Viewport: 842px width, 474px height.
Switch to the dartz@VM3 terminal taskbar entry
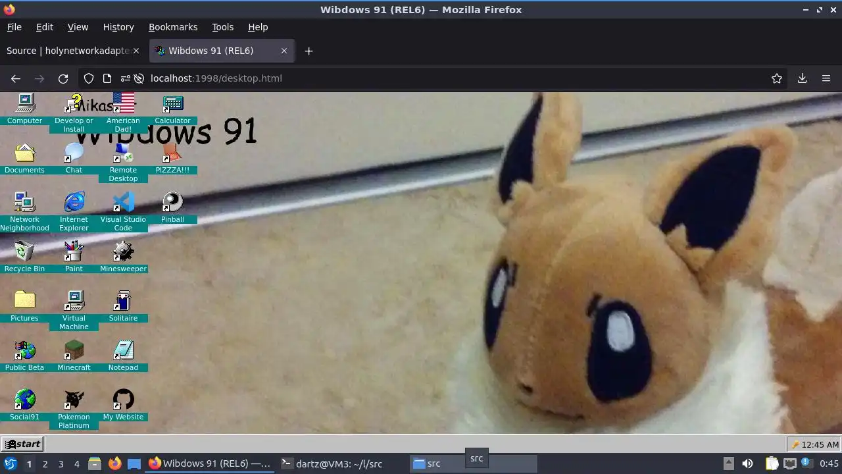[341, 463]
